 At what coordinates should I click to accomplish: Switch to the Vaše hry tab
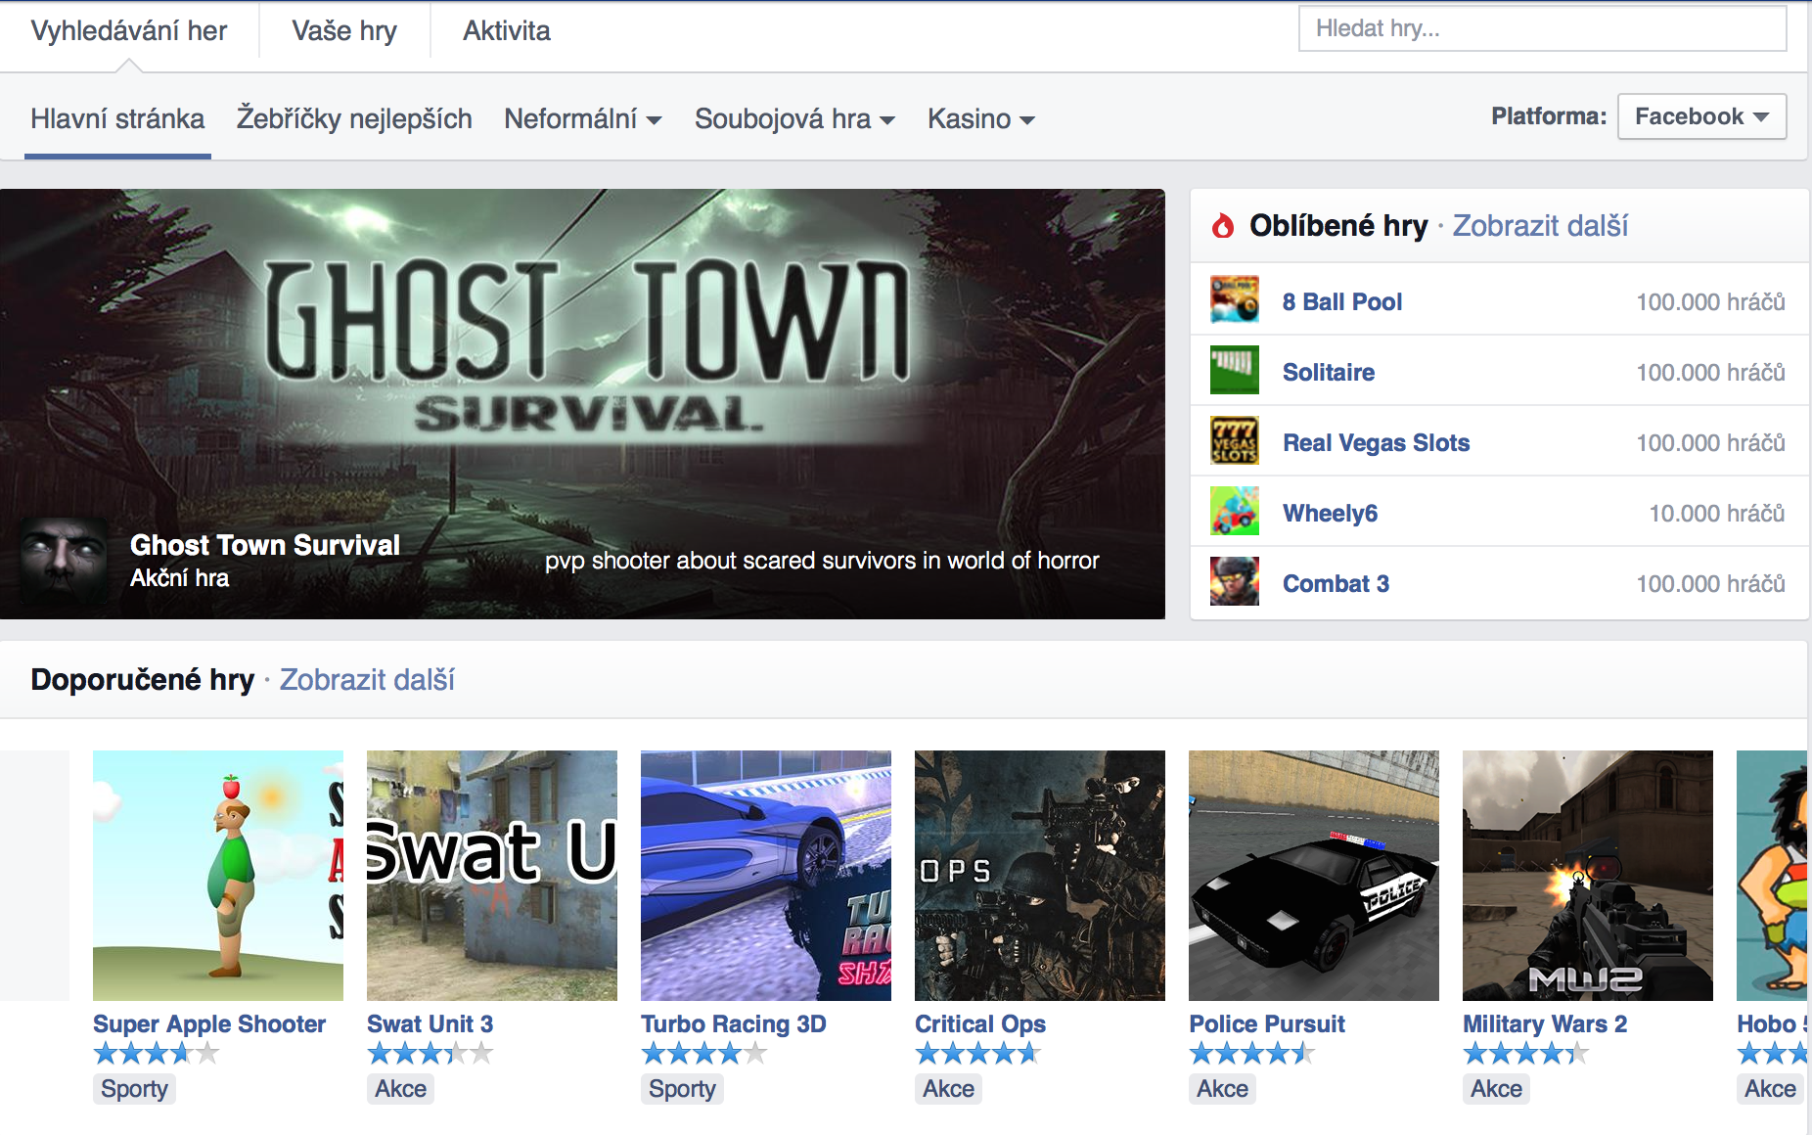point(344,31)
